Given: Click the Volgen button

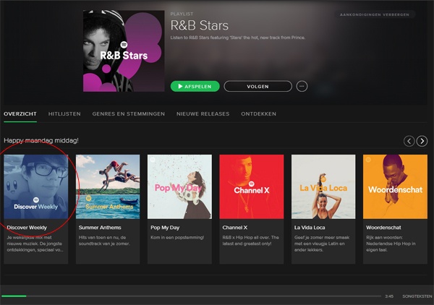Looking at the screenshot, I should 258,86.
